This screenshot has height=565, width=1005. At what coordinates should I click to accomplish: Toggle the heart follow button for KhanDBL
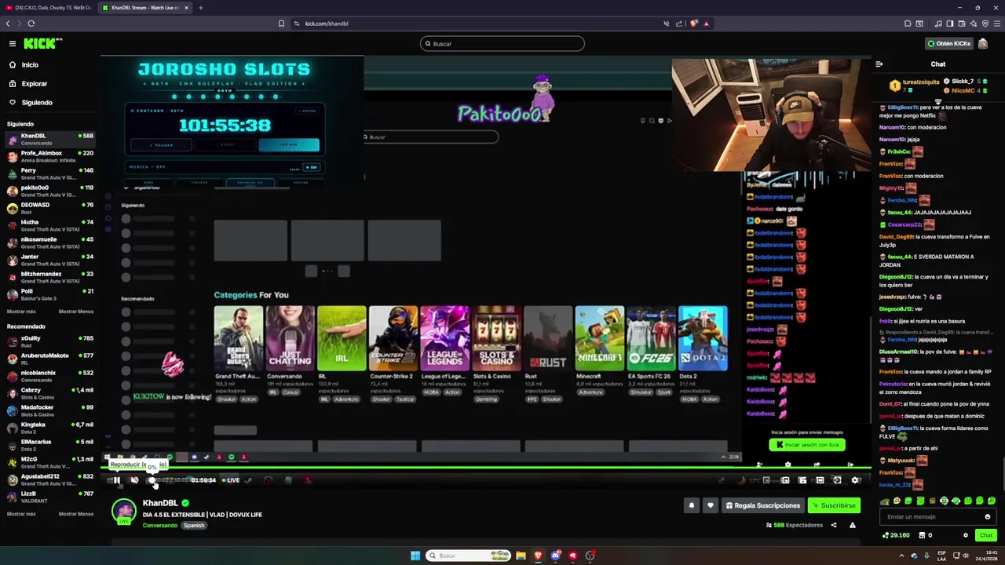tap(710, 505)
